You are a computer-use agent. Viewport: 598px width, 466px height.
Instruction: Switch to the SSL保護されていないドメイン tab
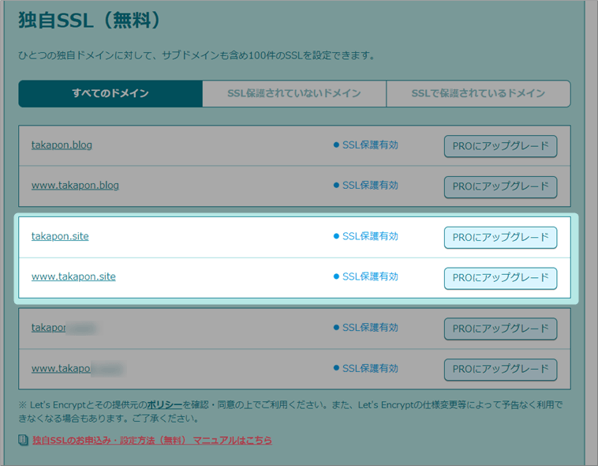pos(294,93)
